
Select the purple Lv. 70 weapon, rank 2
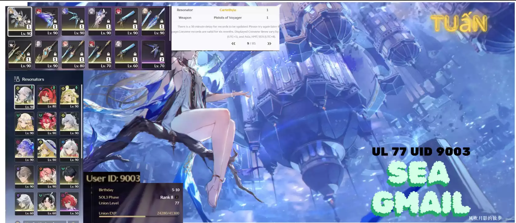(x=153, y=55)
